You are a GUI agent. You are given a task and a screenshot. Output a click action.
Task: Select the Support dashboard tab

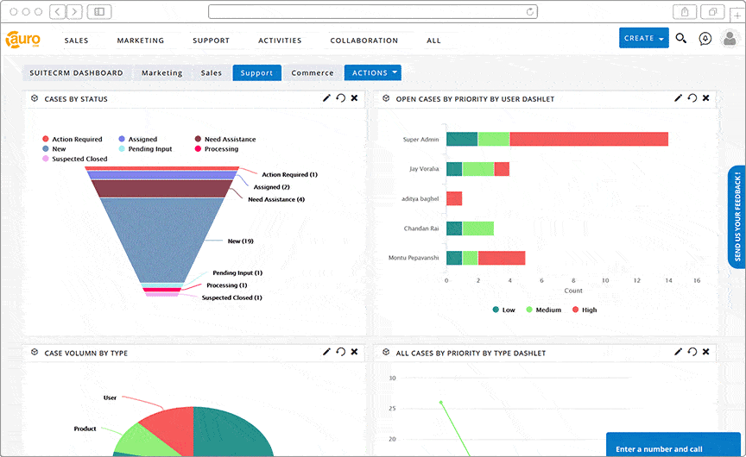coord(257,72)
